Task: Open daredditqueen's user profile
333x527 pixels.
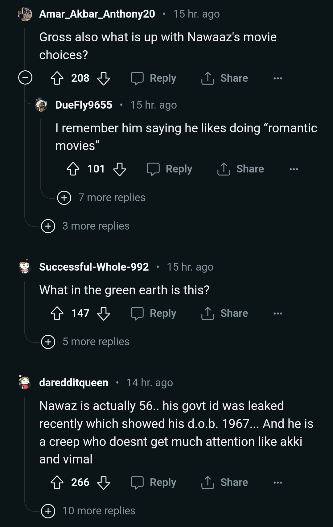Action: coord(73,383)
